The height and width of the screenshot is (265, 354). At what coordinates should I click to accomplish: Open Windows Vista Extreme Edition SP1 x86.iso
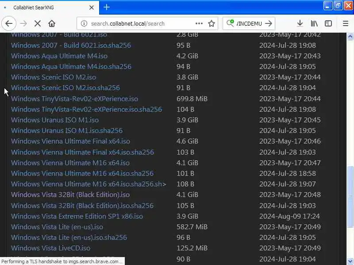click(x=77, y=216)
